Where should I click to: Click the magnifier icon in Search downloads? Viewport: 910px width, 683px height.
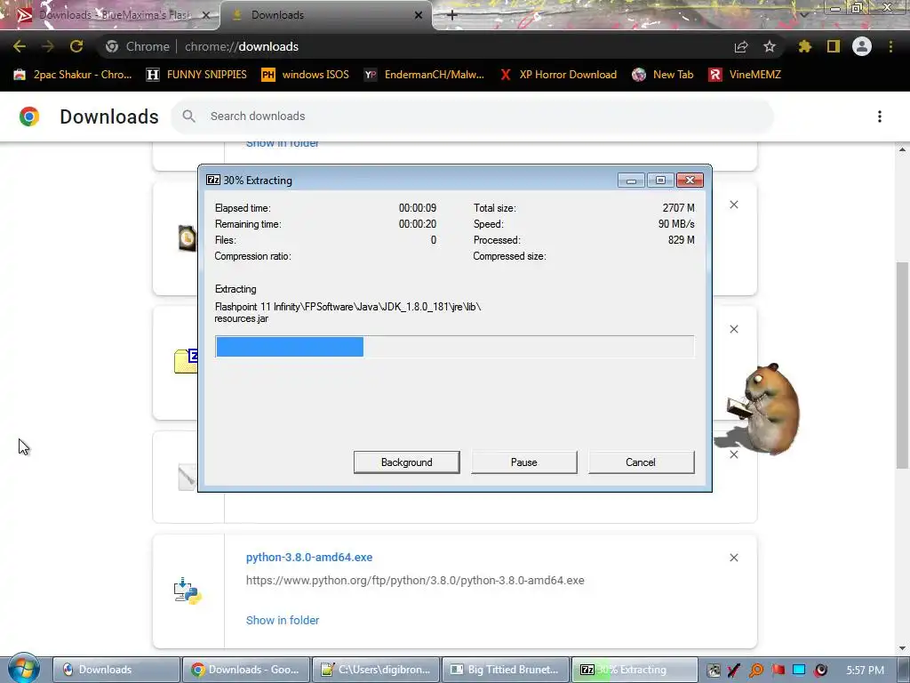[x=188, y=117]
